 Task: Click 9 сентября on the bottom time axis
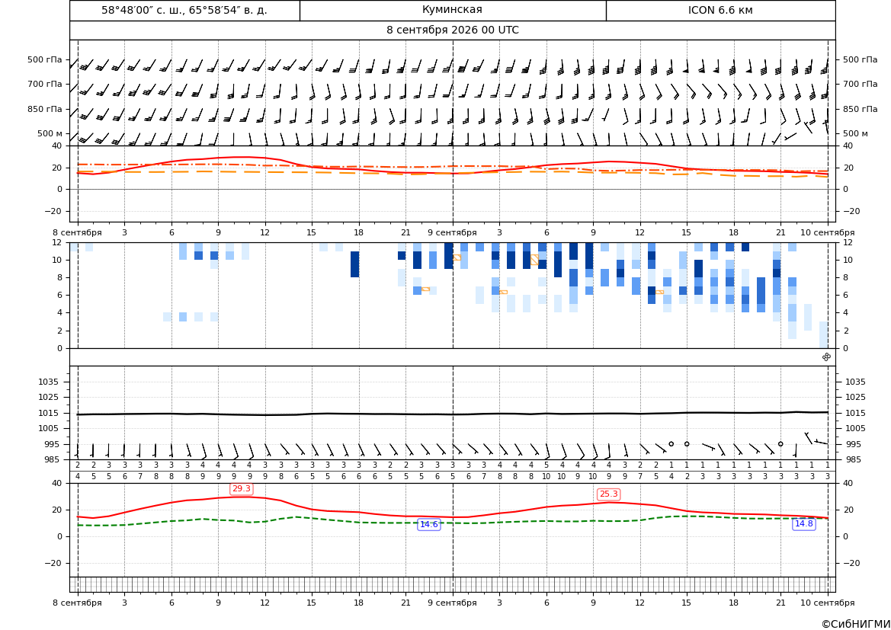452,603
